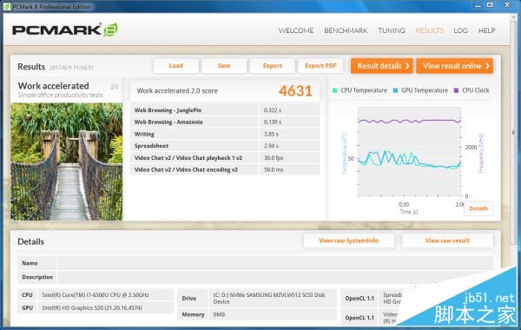Open Result details
The image size is (521, 330).
(382, 66)
